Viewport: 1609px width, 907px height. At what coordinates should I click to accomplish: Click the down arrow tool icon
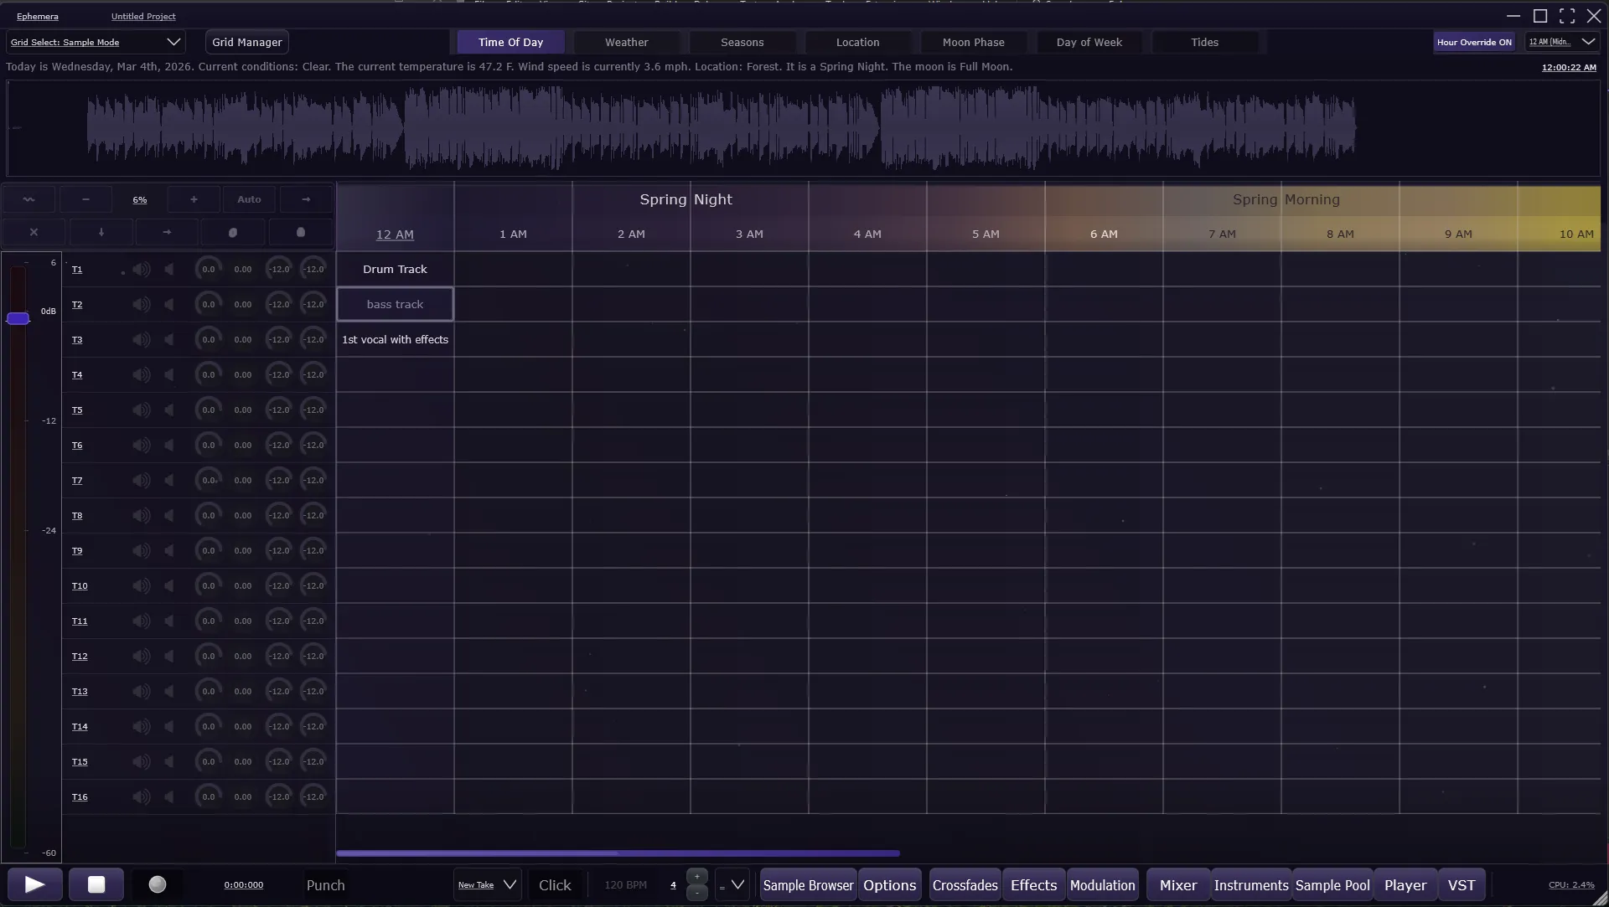tap(101, 232)
